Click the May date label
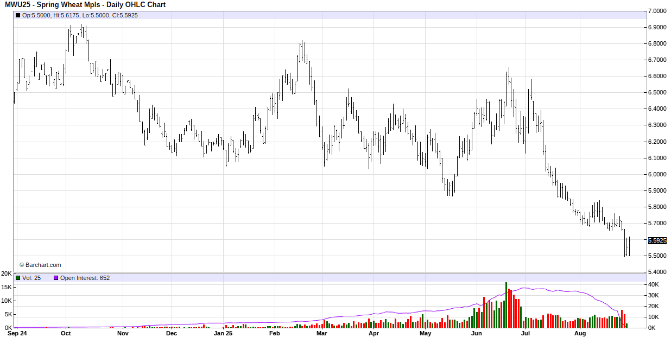 click(x=425, y=334)
